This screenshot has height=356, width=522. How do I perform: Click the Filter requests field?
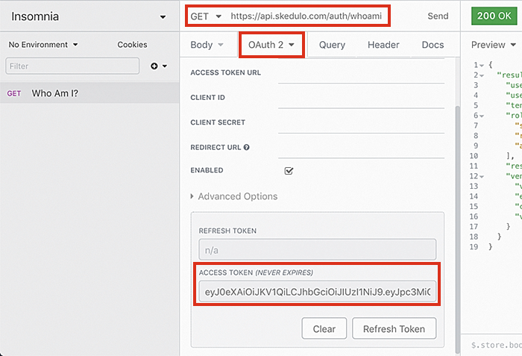72,66
